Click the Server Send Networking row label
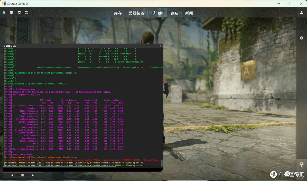 (25, 149)
